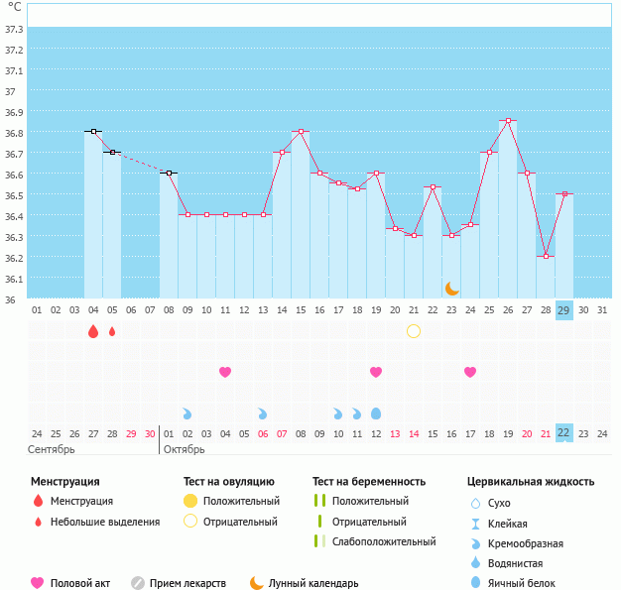Click the light discharge drop on day 05
The height and width of the screenshot is (590, 621).
112,331
